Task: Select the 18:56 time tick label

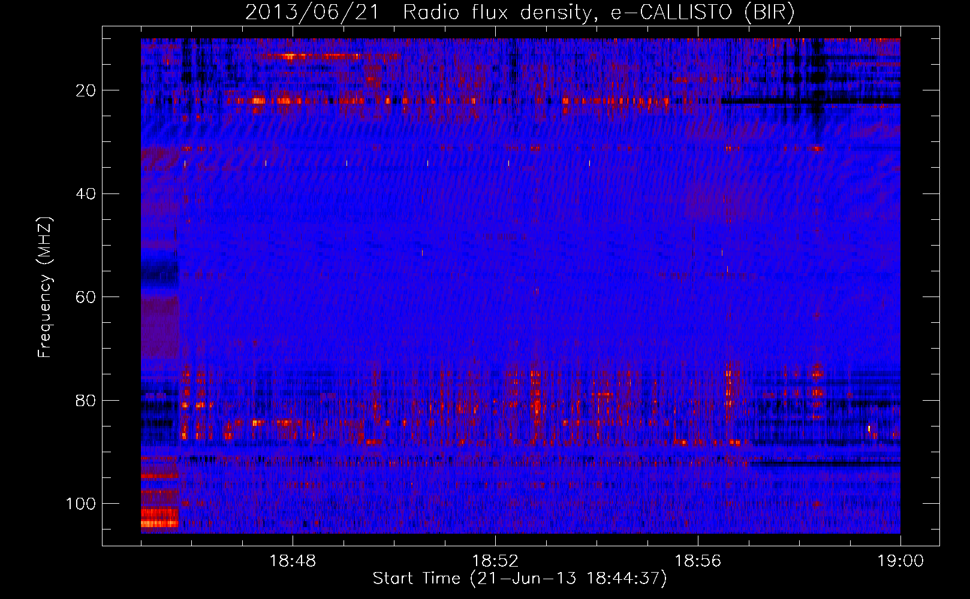Action: coord(698,561)
